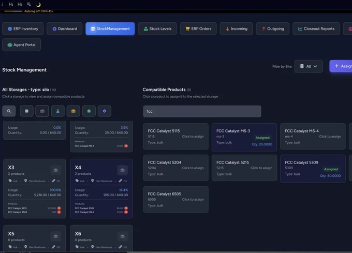The image size is (352, 253).
Task: Switch to the Dashboard tab
Action: 65,28
